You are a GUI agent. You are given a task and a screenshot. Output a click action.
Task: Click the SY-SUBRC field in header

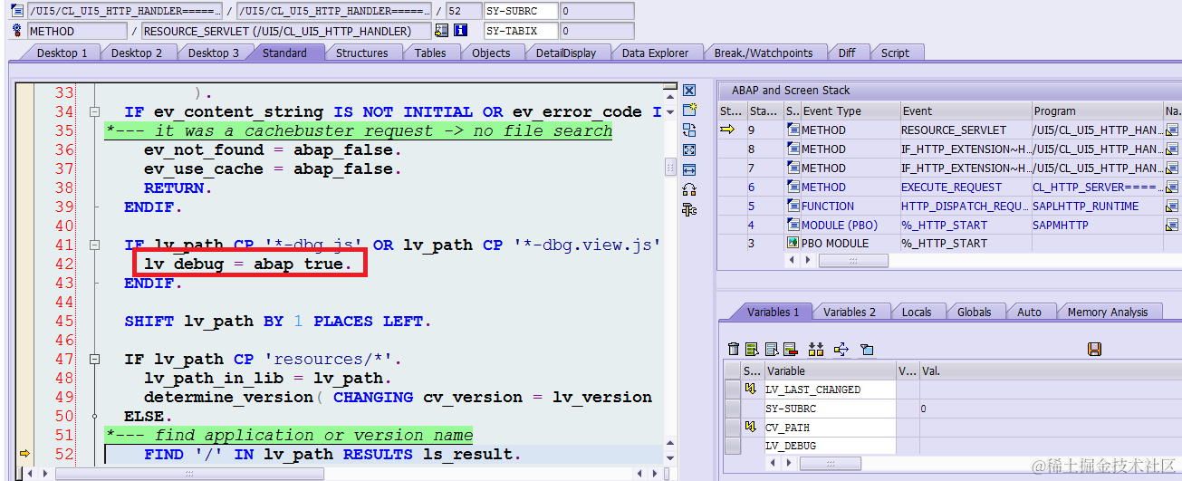[520, 11]
